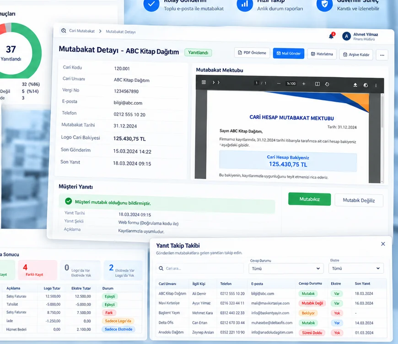Open the three-dot more actions button
The image size is (398, 344).
(382, 55)
